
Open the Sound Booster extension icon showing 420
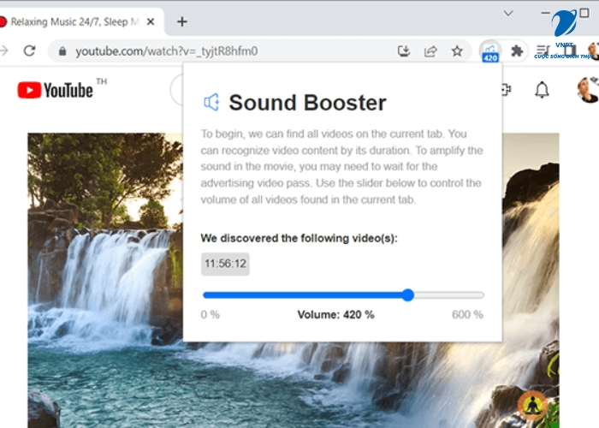[x=490, y=51]
